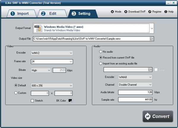178x128 pixels.
Task: Expand the Output Format dropdown
Action: (152, 28)
